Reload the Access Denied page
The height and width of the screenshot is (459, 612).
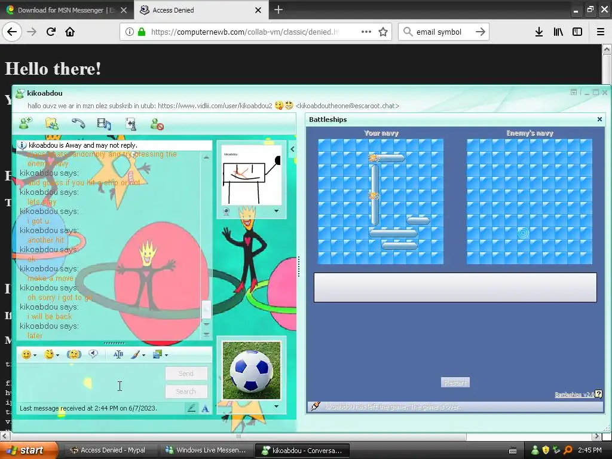point(51,32)
